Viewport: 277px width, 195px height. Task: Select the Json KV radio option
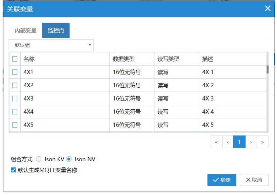38,159
